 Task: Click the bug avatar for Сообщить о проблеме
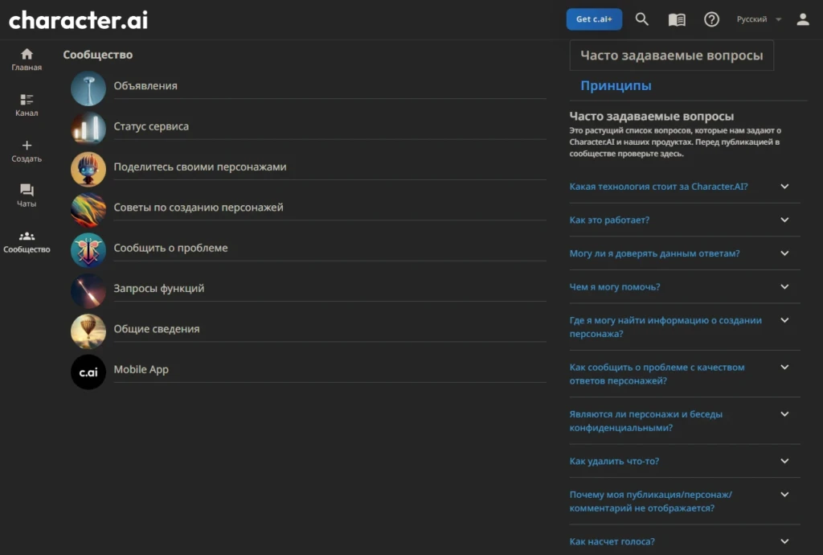coord(88,250)
